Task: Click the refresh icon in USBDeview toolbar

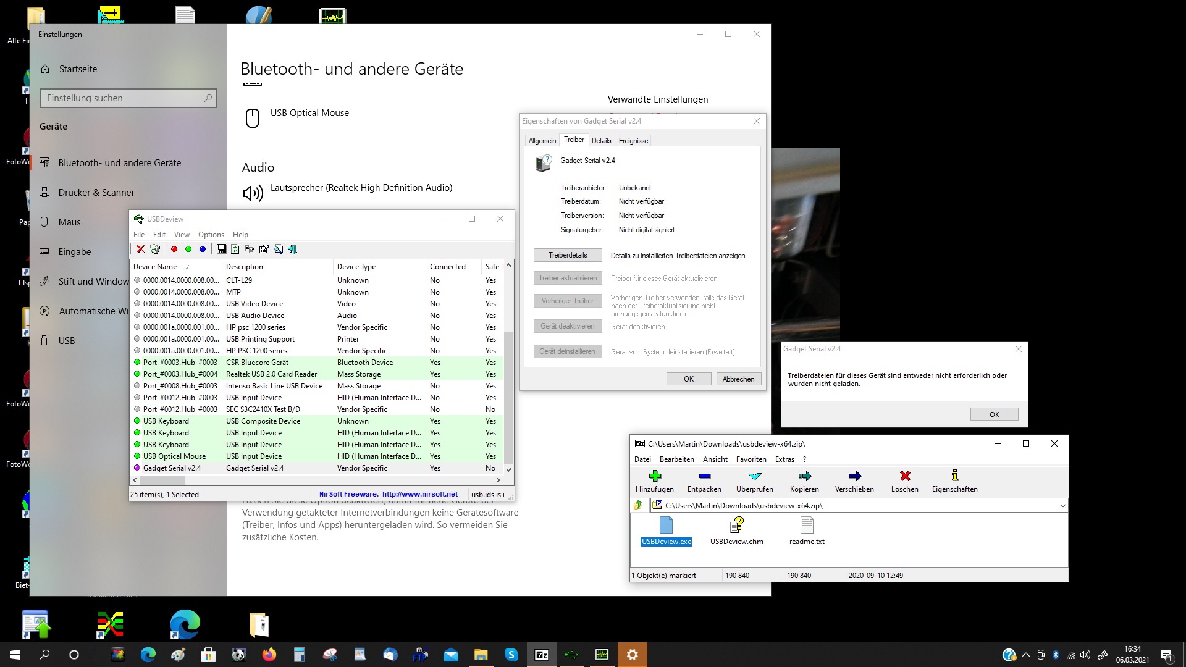Action: 235,249
